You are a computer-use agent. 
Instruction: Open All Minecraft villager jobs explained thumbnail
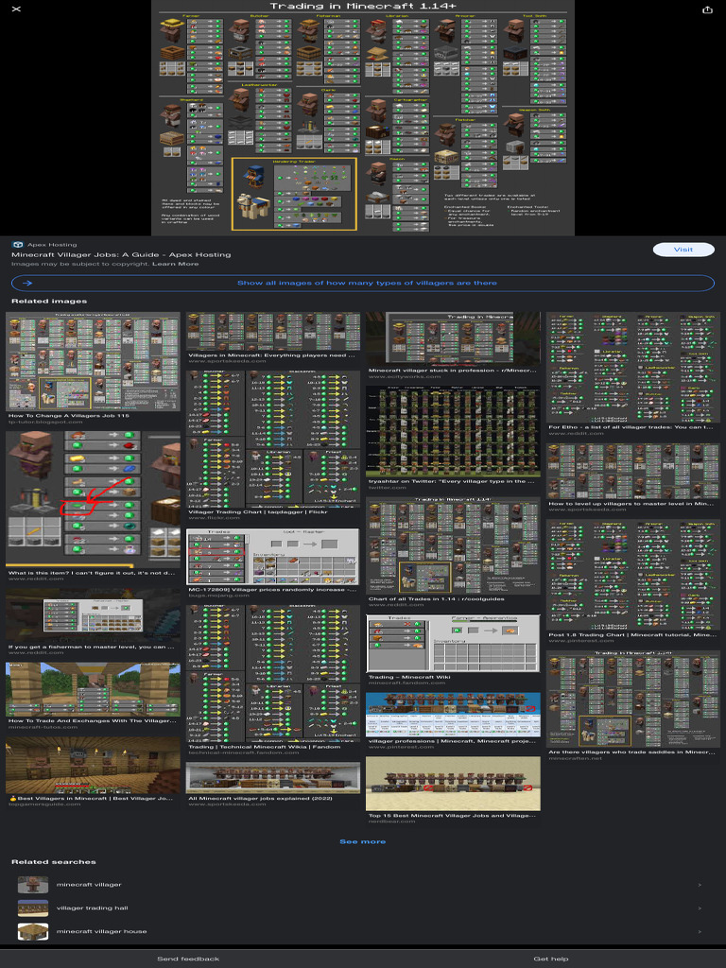273,778
